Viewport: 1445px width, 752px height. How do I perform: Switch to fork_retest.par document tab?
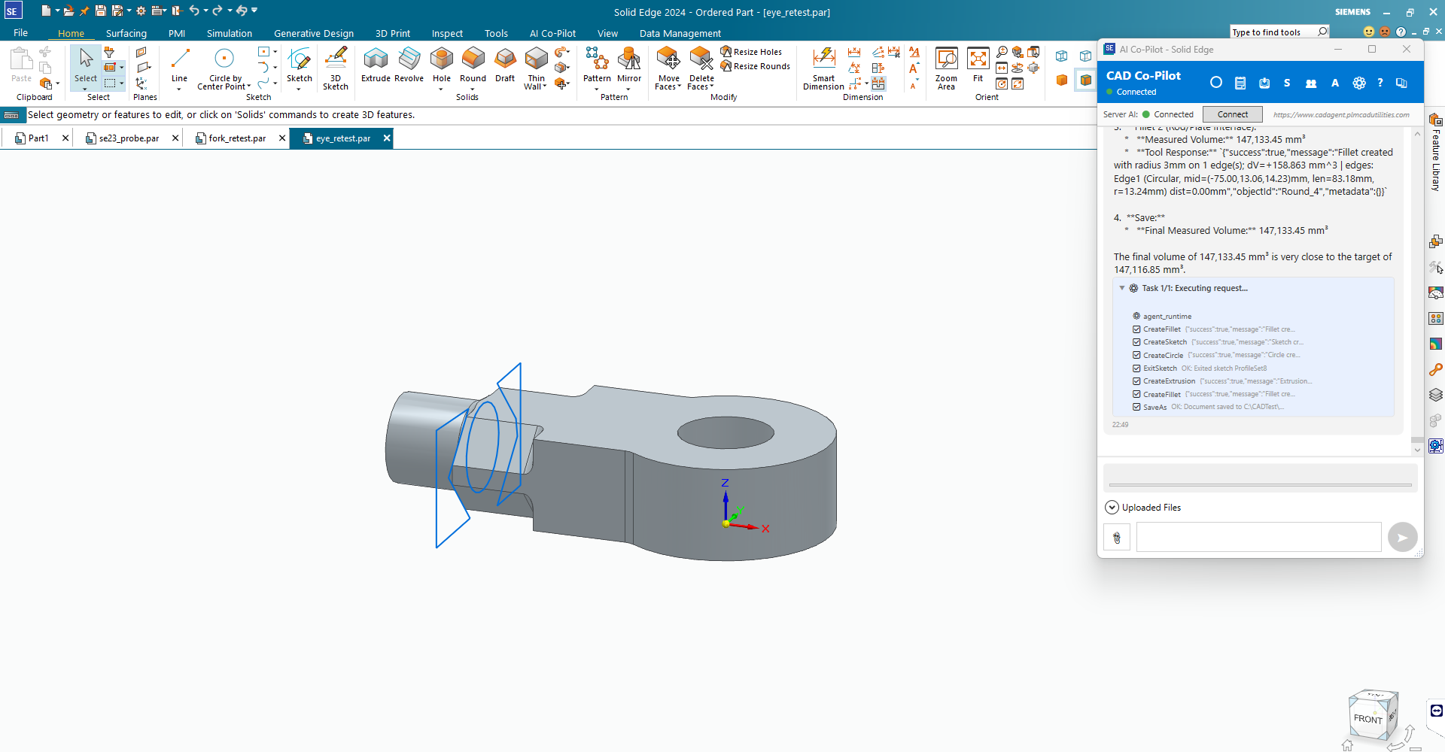coord(237,138)
